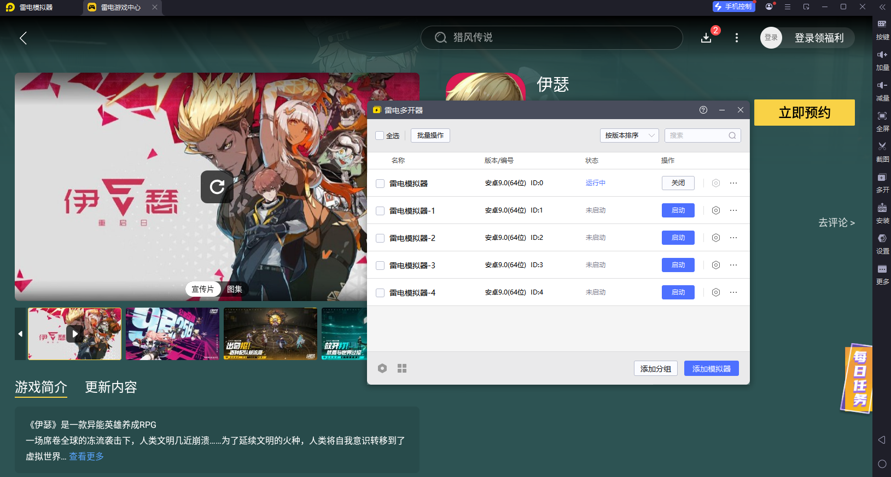Click 登录领福利 login rewards

click(819, 38)
